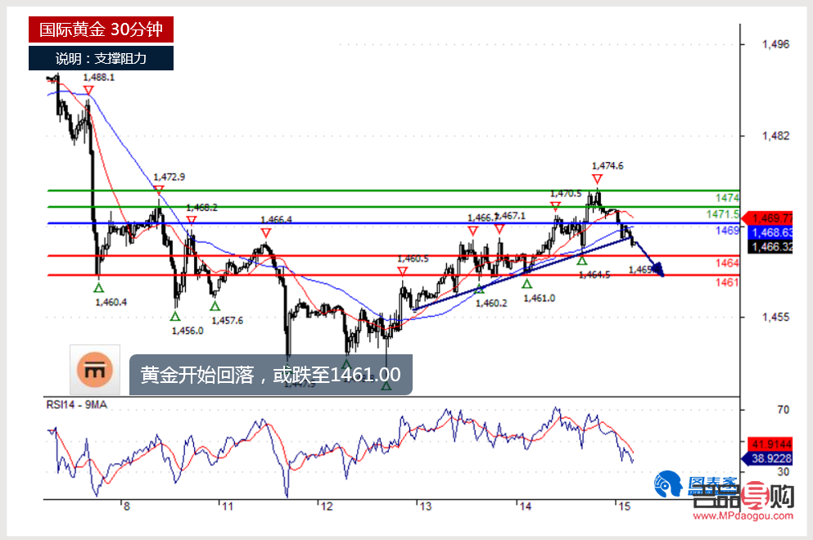Click the 国际黄金 30分钟 title banner

101,29
